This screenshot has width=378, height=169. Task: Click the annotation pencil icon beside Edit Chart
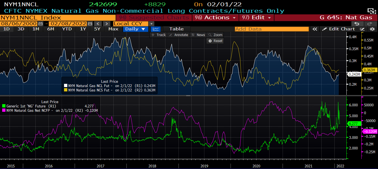pyautogui.click(x=362, y=29)
